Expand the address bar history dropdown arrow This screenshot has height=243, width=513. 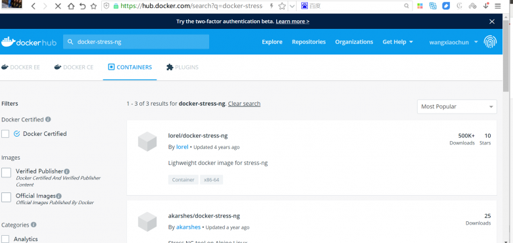point(292,6)
